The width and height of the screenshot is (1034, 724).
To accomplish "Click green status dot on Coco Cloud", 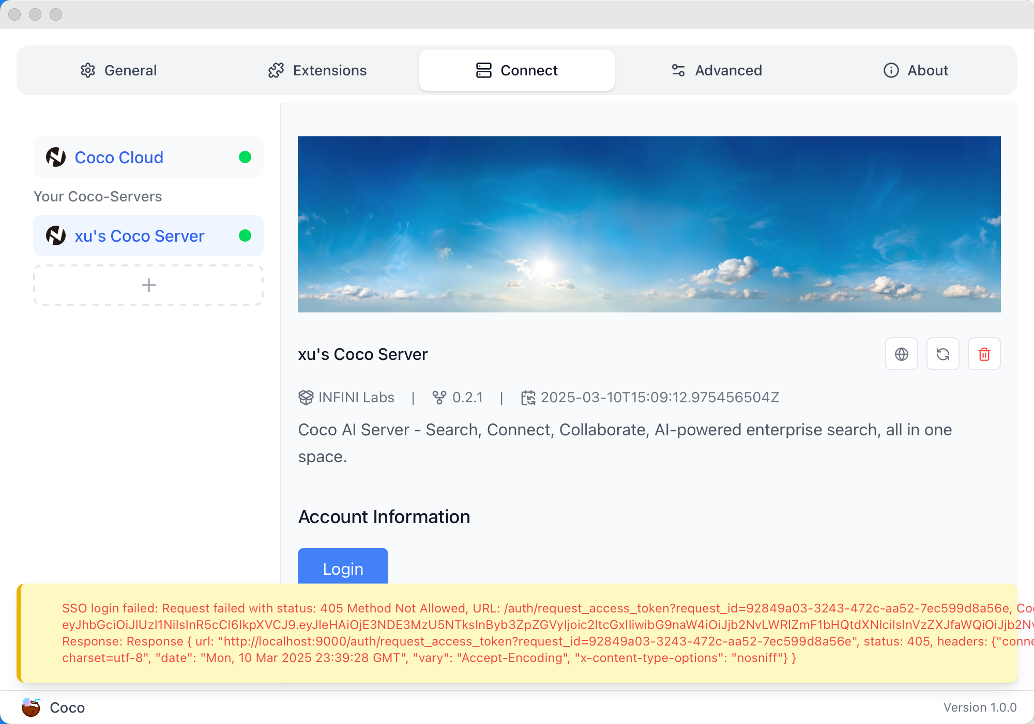I will (x=245, y=157).
